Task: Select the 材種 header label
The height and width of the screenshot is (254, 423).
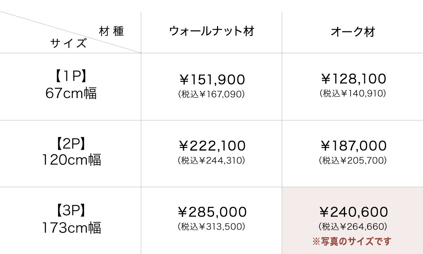Action: pyautogui.click(x=112, y=32)
